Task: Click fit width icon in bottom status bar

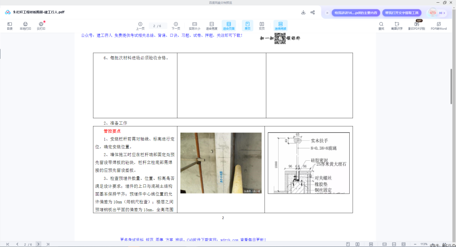Action: (x=394, y=244)
